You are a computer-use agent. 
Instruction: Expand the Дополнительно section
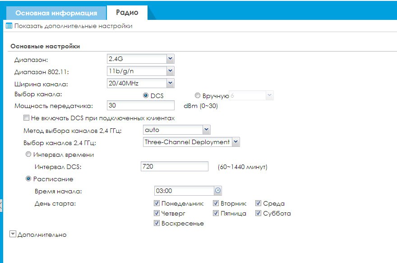coord(13,234)
